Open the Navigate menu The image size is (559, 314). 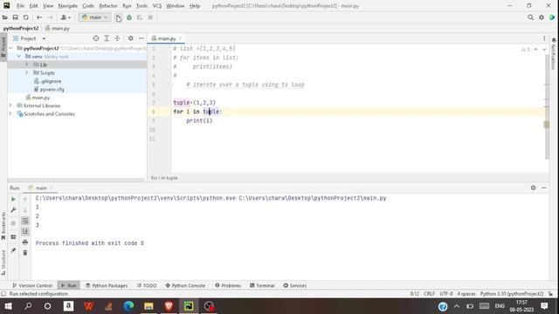(68, 6)
